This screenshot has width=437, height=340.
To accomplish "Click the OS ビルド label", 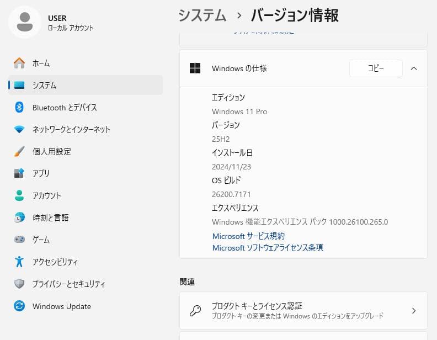I will click(226, 180).
